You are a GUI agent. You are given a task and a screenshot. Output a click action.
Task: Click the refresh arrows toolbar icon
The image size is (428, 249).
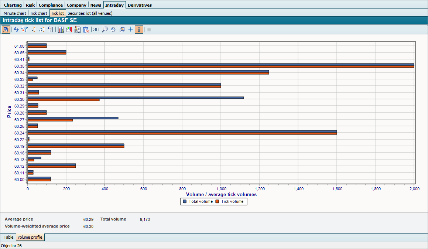16,30
